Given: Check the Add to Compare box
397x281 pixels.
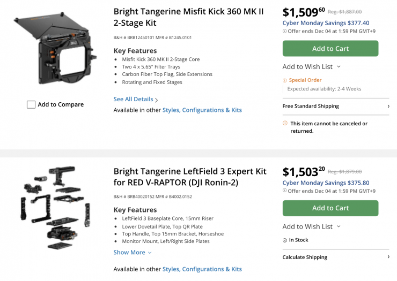Looking at the screenshot, I should [x=31, y=105].
